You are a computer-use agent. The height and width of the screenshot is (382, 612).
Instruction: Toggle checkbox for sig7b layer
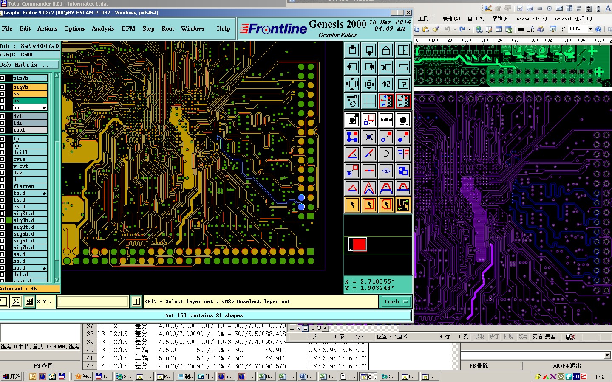3,87
